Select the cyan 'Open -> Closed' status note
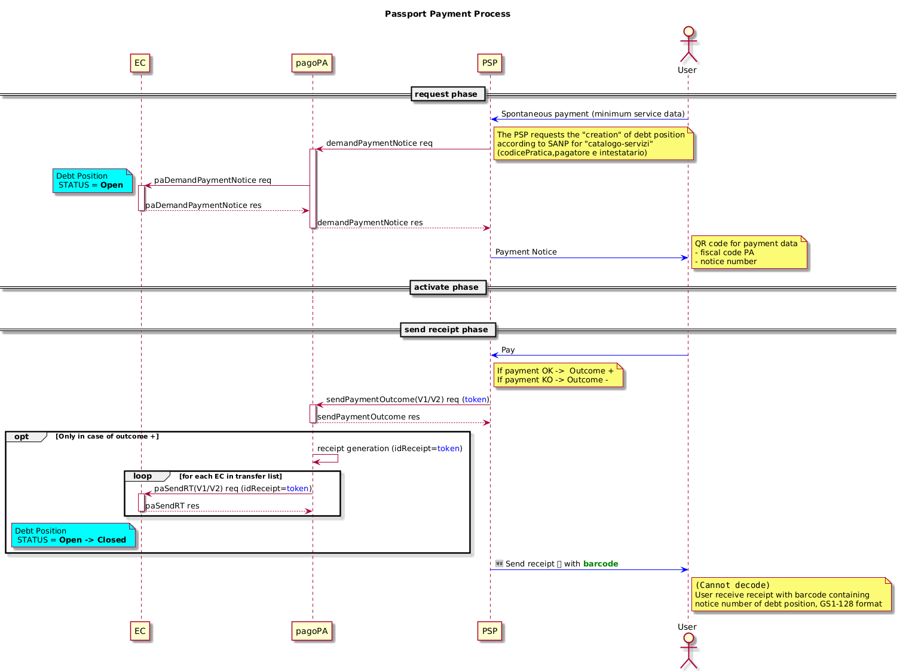Viewport: 900px width, 671px height. 72,535
